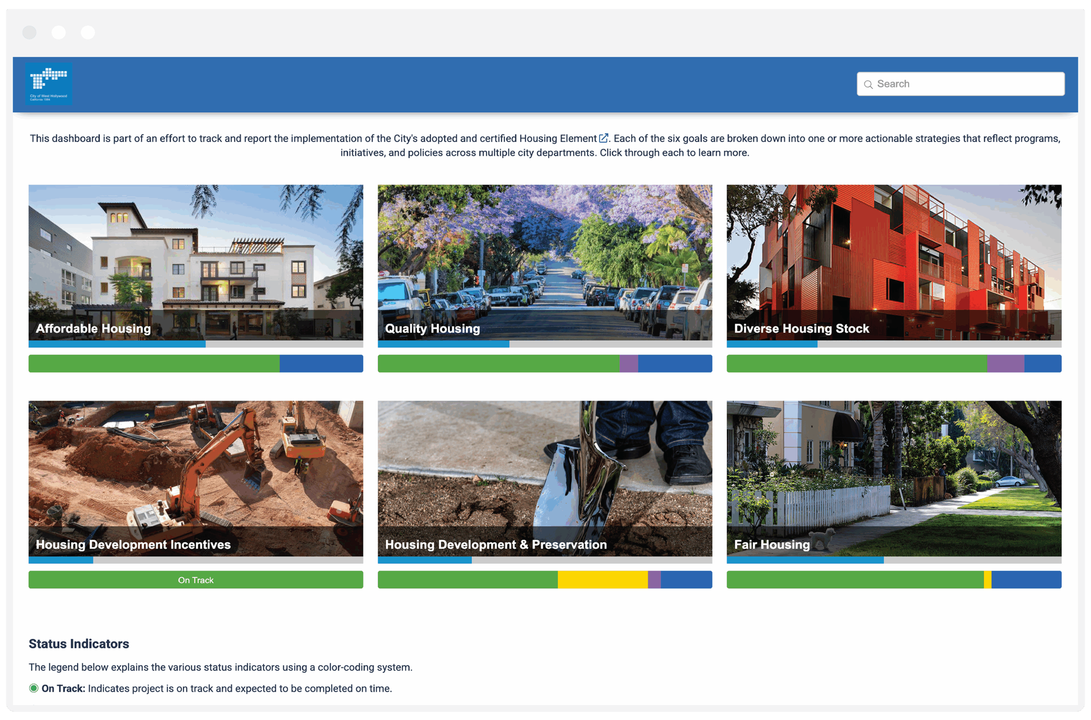Click the Status Indicators heading

point(78,644)
